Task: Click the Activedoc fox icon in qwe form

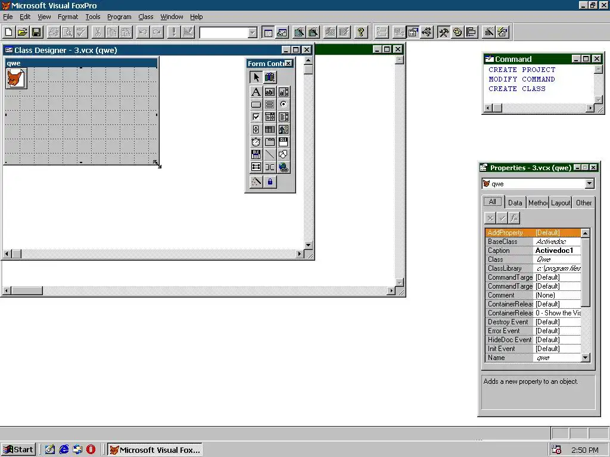Action: (16, 78)
